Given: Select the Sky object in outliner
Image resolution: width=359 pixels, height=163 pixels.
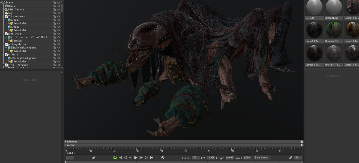Looking at the screenshot, I should coord(10,13).
